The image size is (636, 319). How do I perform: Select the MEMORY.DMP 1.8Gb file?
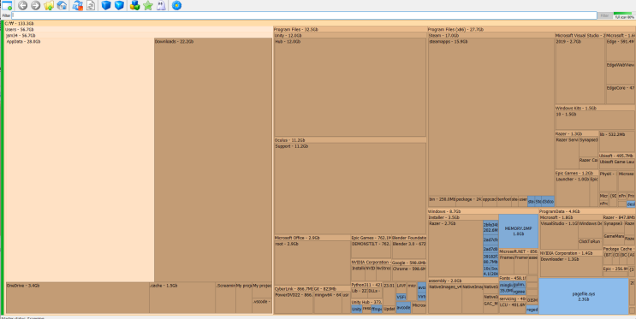click(518, 231)
